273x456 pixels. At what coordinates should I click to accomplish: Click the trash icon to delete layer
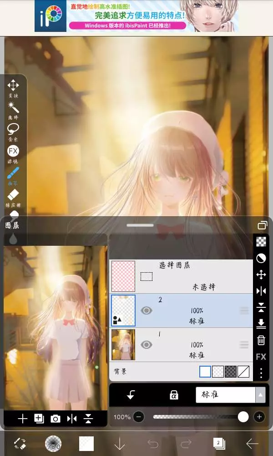coord(261,340)
